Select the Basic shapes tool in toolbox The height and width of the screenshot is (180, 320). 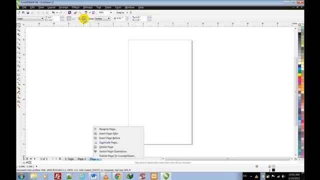18,66
